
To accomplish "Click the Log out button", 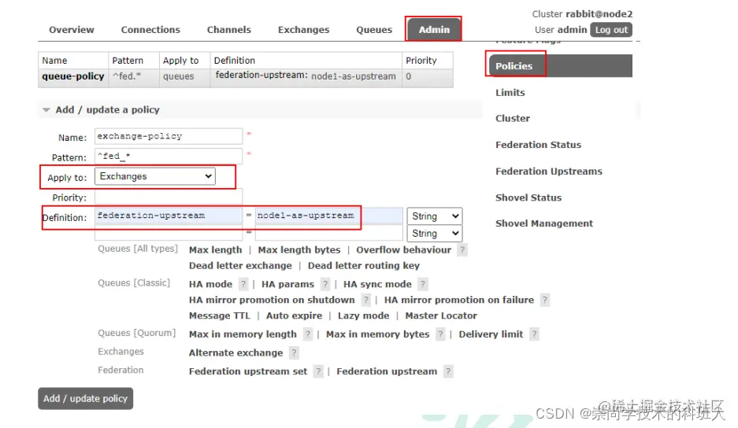I will coord(611,30).
